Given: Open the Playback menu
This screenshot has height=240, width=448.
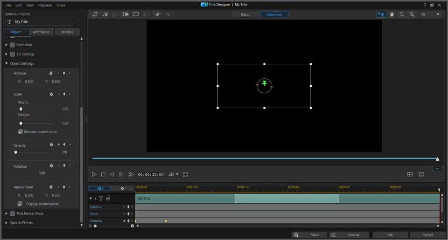Looking at the screenshot, I should (x=45, y=5).
